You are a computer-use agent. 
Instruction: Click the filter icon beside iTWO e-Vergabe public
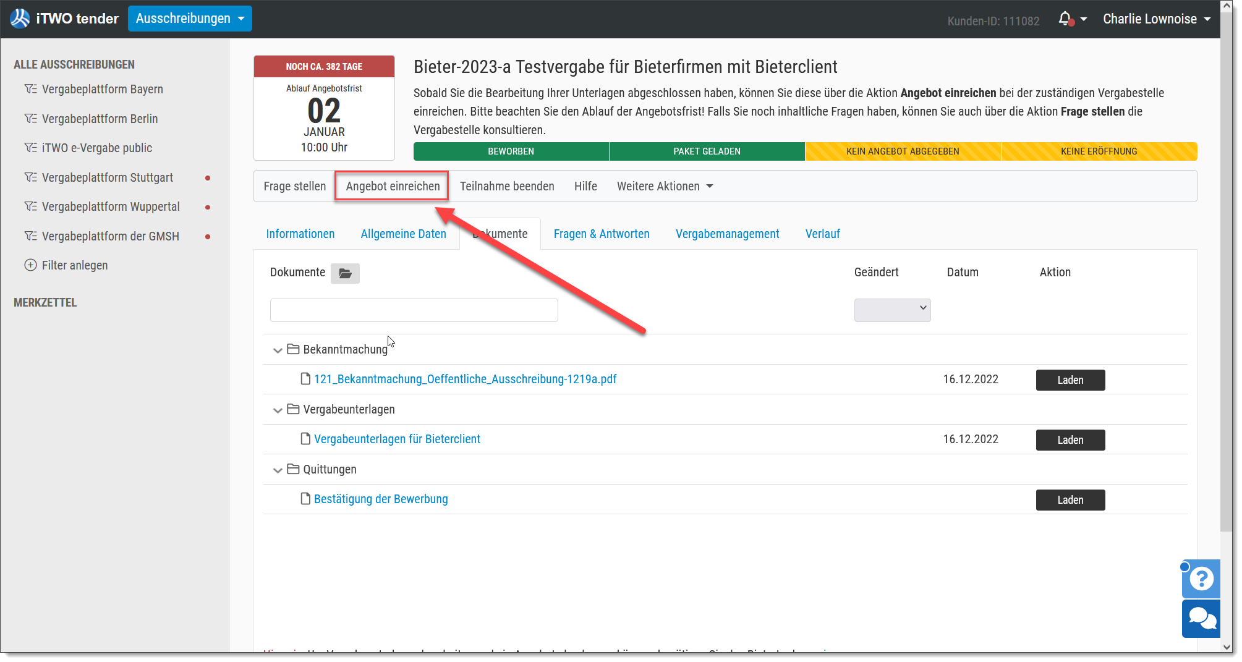[x=30, y=148]
